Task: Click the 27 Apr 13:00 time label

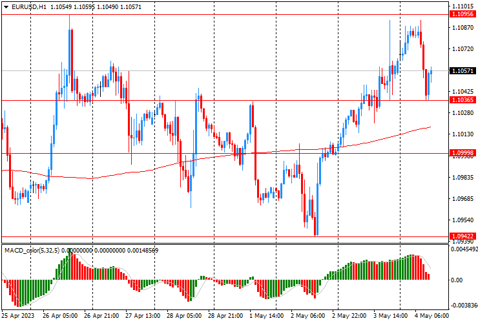Action: point(143,316)
